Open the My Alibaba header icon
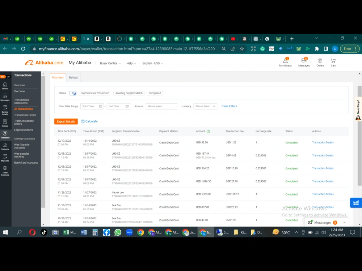 [285, 62]
